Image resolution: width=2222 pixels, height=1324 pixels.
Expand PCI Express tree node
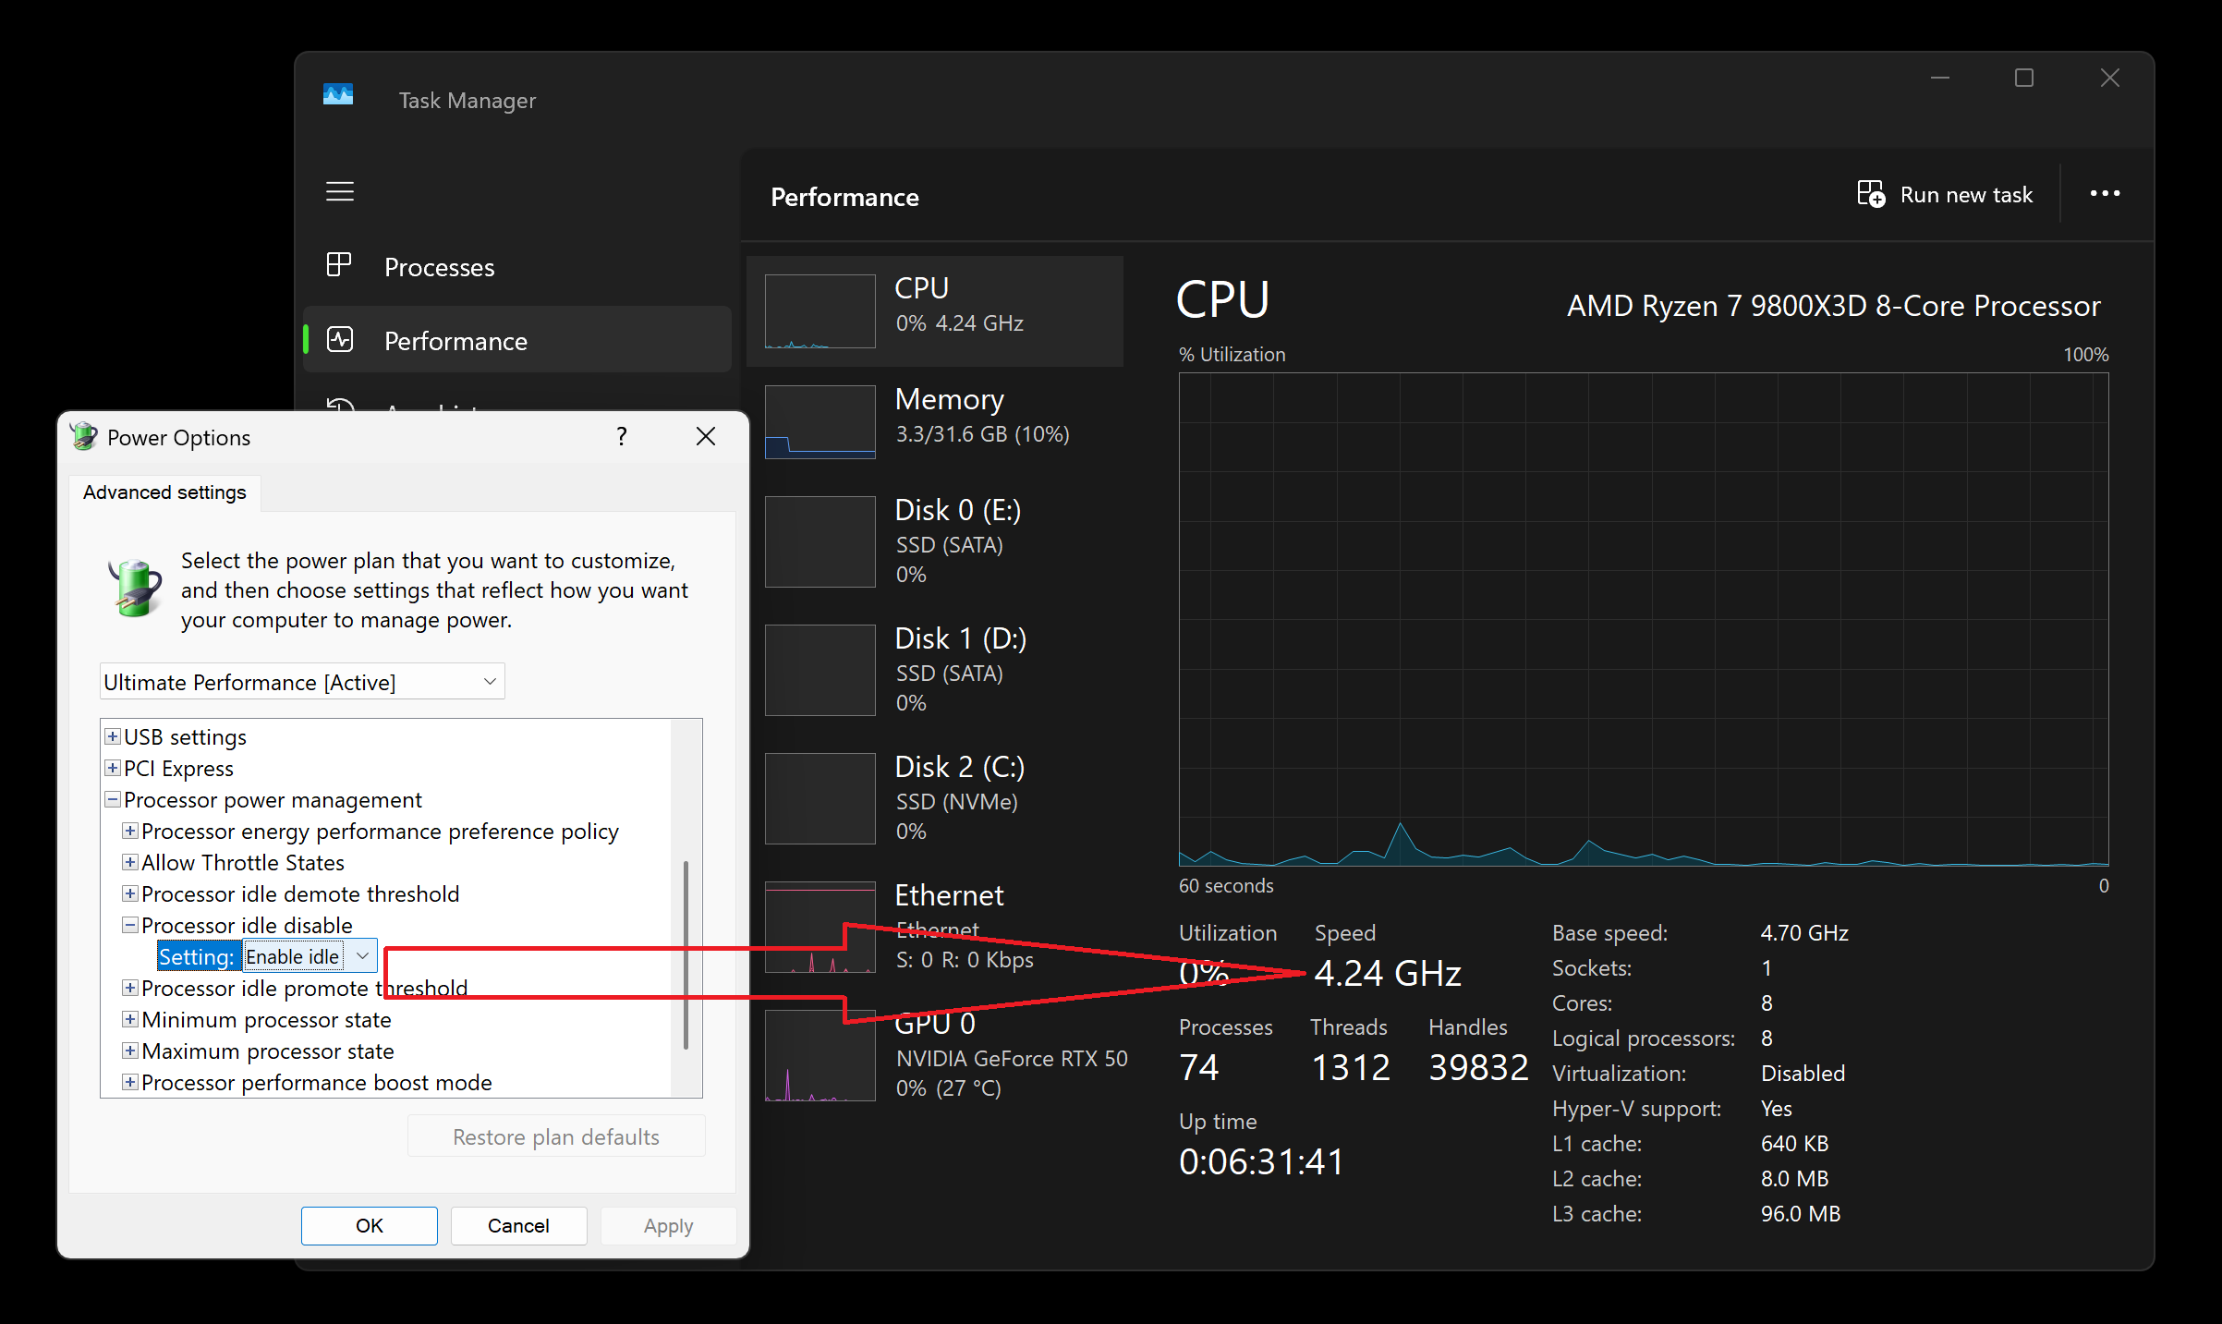(113, 768)
